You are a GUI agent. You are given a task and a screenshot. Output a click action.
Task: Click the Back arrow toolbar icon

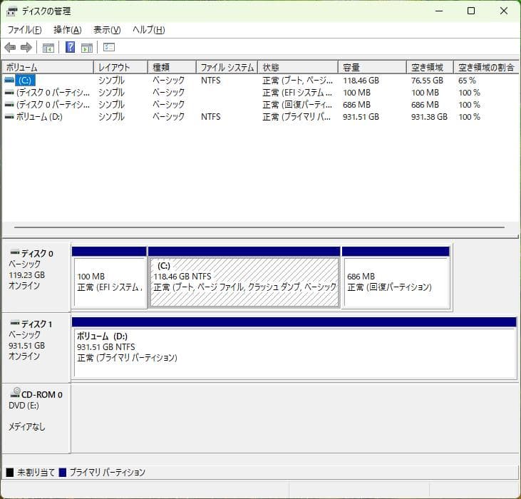tap(10, 48)
